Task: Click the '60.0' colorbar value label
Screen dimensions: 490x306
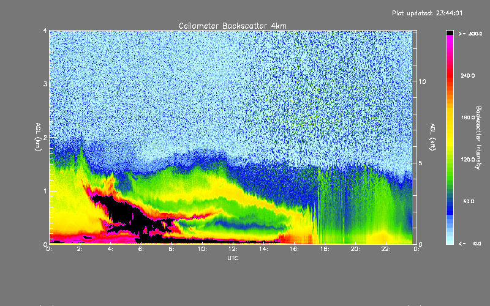Action: pyautogui.click(x=469, y=202)
